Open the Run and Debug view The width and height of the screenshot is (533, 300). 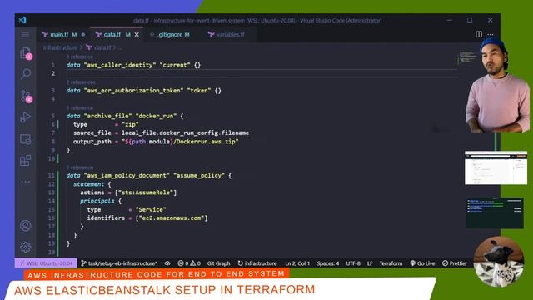[x=26, y=117]
